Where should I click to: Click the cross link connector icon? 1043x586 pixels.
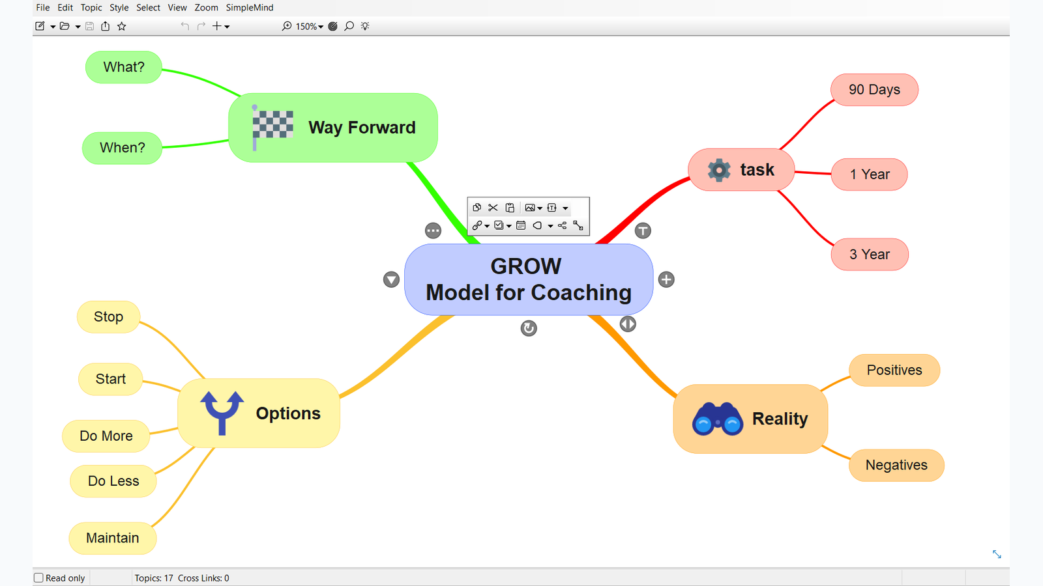[x=578, y=225]
